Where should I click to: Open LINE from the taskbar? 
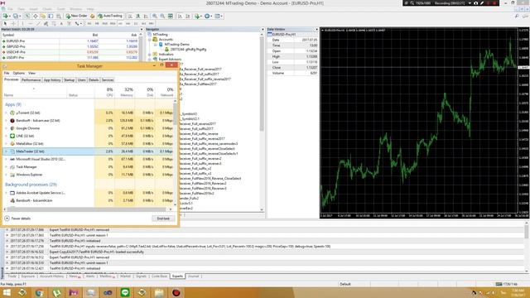pyautogui.click(x=125, y=292)
